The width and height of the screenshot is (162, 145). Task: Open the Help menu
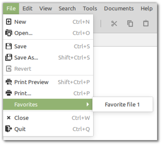pos(147,9)
